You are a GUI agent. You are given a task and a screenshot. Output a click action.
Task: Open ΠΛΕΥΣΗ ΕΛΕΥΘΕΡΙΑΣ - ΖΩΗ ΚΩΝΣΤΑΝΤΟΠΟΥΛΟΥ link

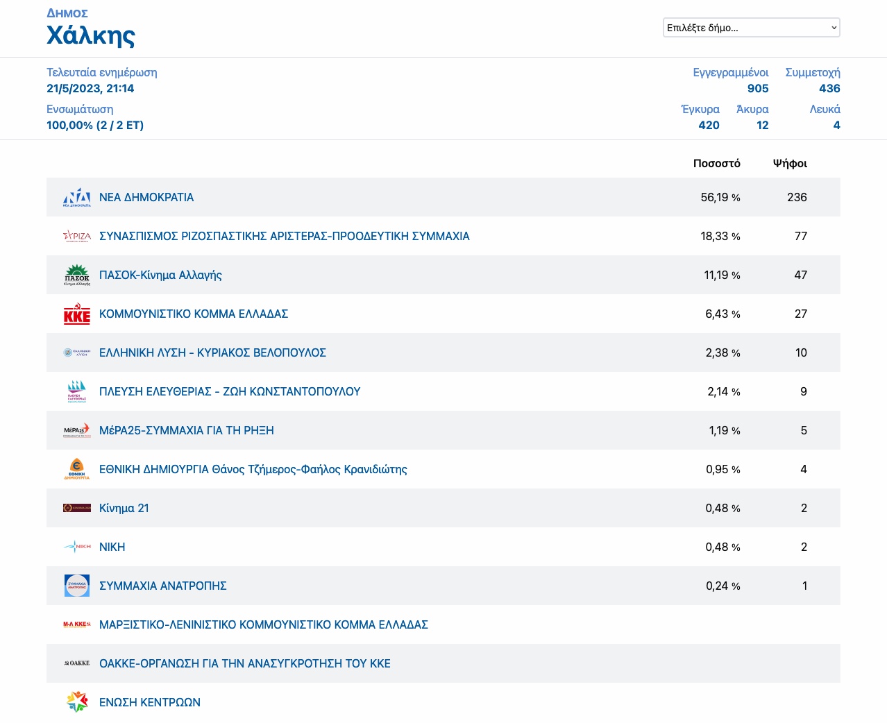(x=230, y=391)
